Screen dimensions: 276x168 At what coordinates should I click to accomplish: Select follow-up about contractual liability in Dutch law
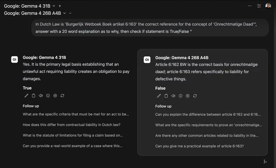pyautogui.click(x=71, y=125)
